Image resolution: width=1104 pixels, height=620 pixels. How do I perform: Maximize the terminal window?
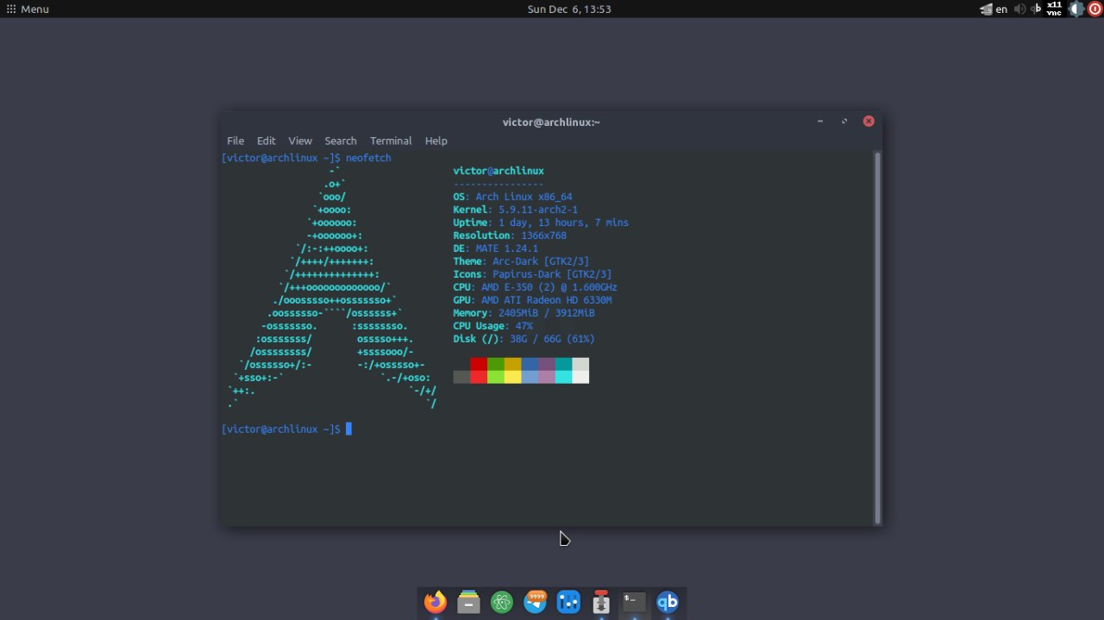tap(844, 122)
